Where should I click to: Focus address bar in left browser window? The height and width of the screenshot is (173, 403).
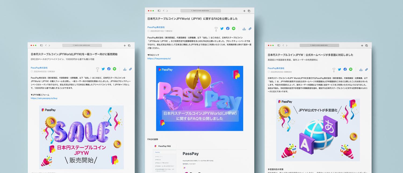click(82, 45)
